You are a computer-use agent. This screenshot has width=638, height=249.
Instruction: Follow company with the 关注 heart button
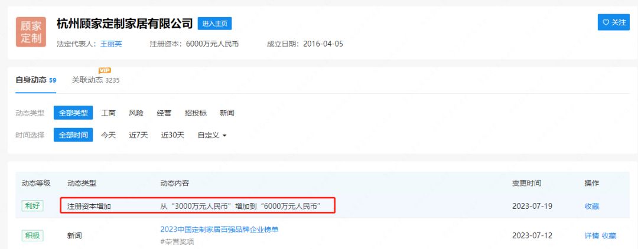point(614,22)
